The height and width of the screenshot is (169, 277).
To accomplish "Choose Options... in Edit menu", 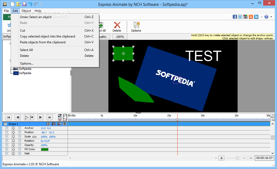I will pos(55,64).
